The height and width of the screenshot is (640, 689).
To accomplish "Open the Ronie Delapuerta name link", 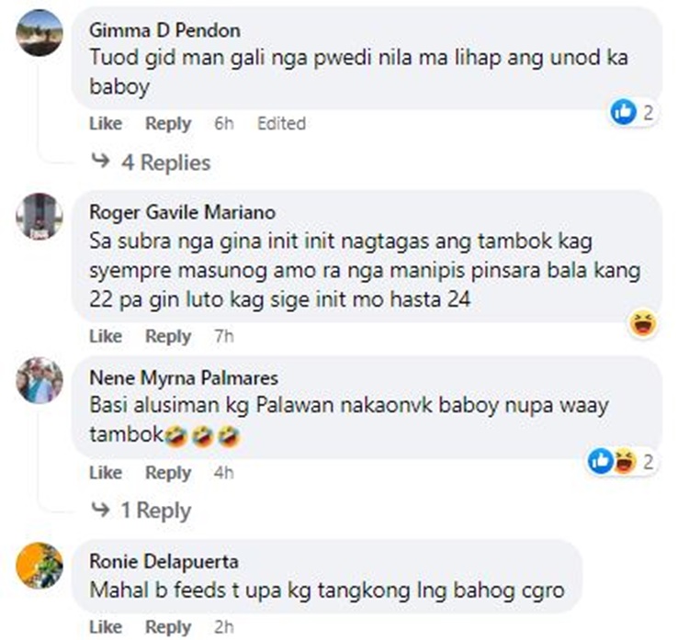I will coord(164,561).
